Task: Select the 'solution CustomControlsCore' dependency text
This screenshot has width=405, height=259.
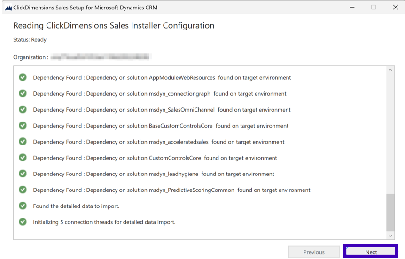Action: (x=155, y=158)
